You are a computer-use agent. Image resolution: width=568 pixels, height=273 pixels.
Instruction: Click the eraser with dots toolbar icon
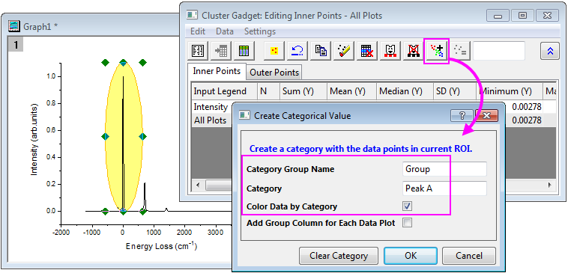click(344, 52)
